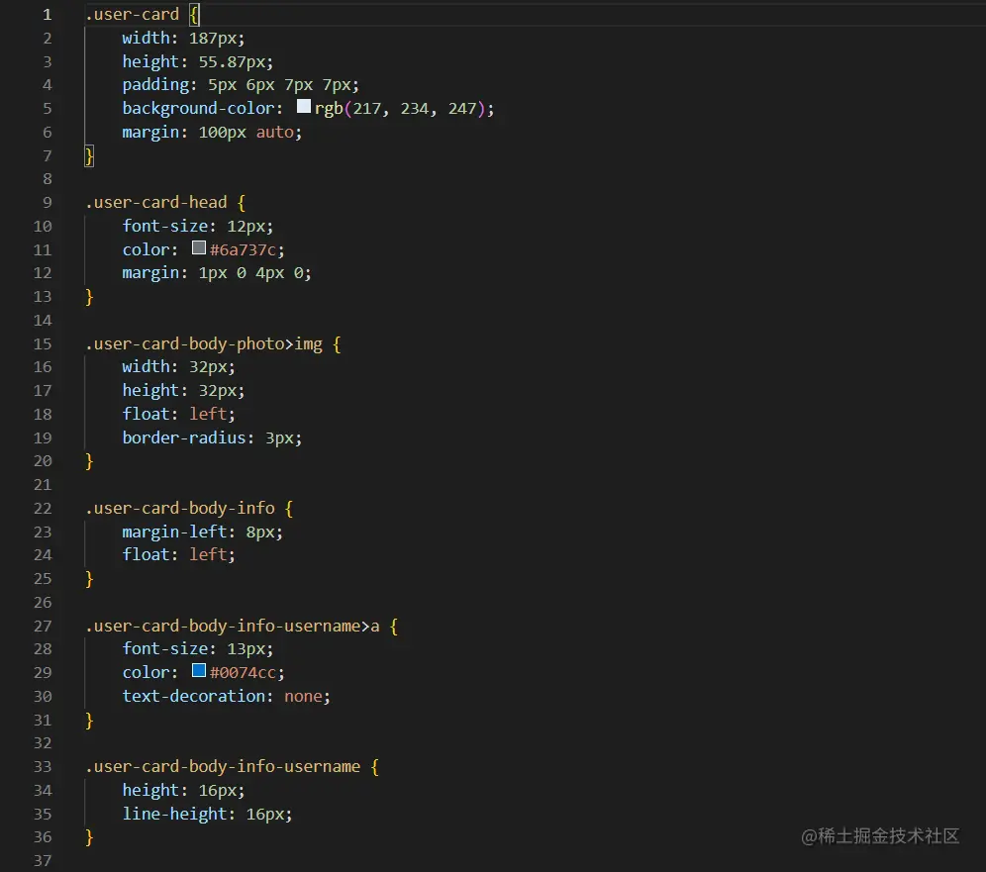
Task: Click 'float: left;' on line 24
Action: pos(178,554)
